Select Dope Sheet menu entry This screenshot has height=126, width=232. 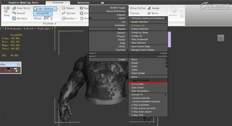click(x=138, y=87)
